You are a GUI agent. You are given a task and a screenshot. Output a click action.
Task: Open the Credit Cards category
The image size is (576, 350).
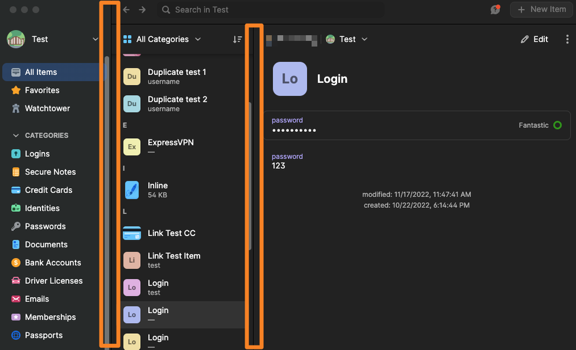[48, 190]
